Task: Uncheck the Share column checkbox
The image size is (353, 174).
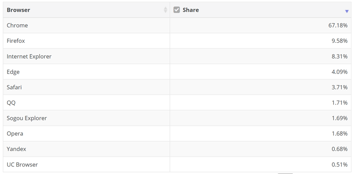Action: click(x=176, y=10)
